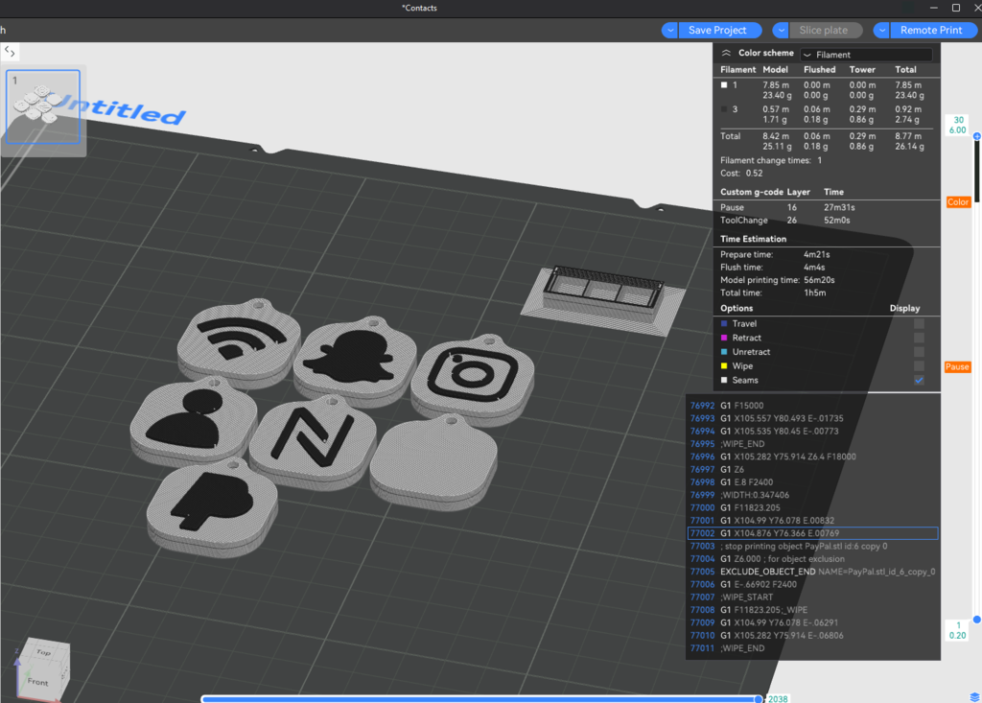Click the layers stack icon at bottom right
The width and height of the screenshot is (982, 703).
[974, 696]
